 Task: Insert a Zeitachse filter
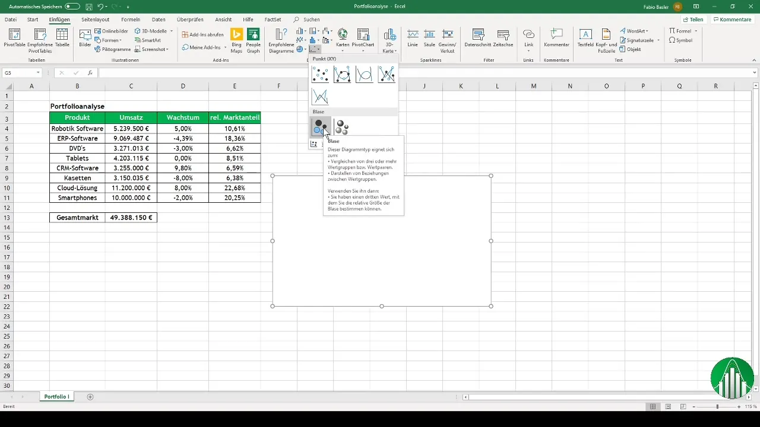click(x=503, y=38)
